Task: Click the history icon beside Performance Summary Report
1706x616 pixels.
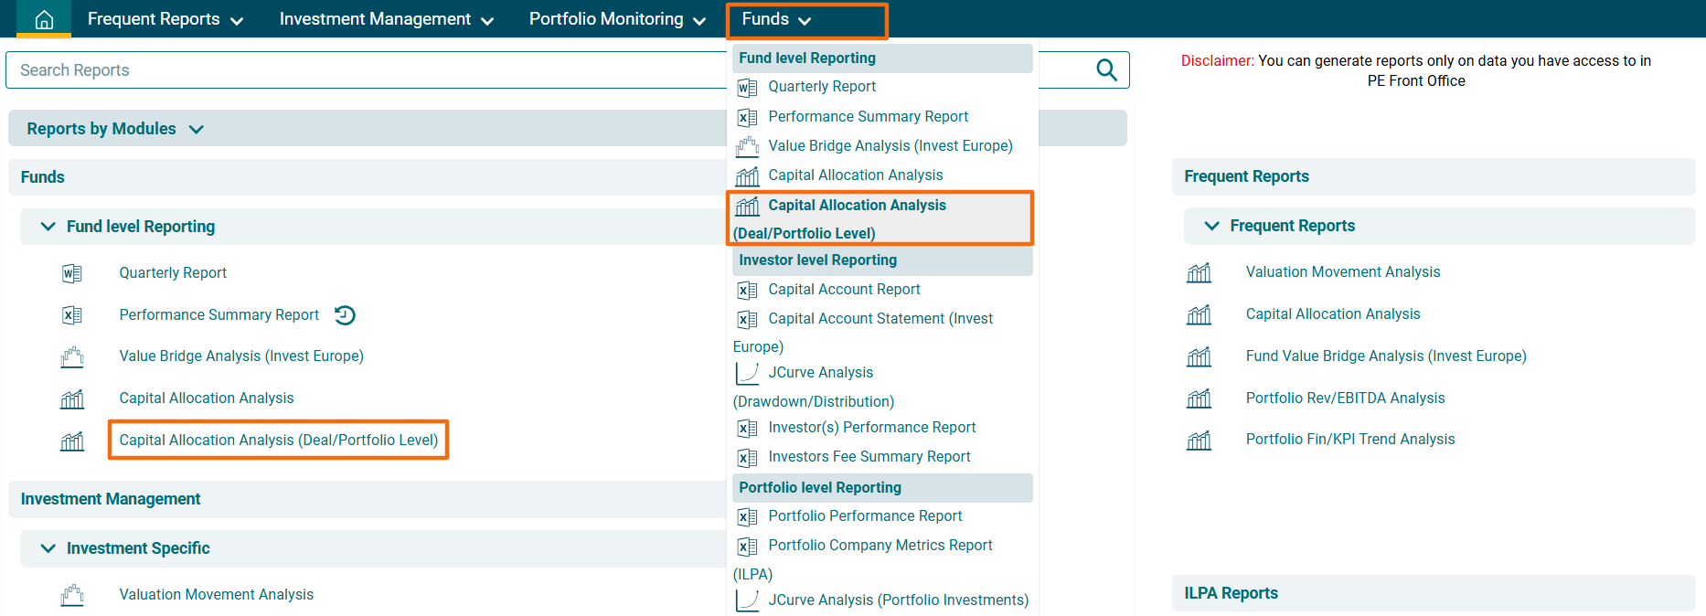Action: [345, 315]
